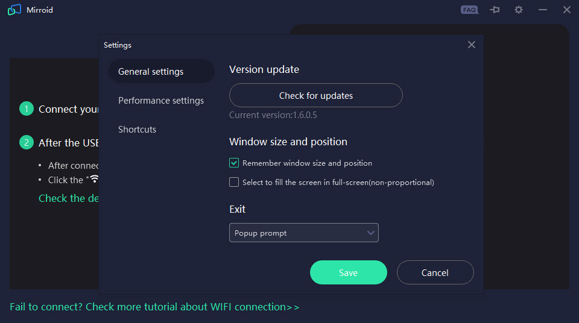
Task: Click the Exit dropdown chevron arrow
Action: (x=371, y=233)
